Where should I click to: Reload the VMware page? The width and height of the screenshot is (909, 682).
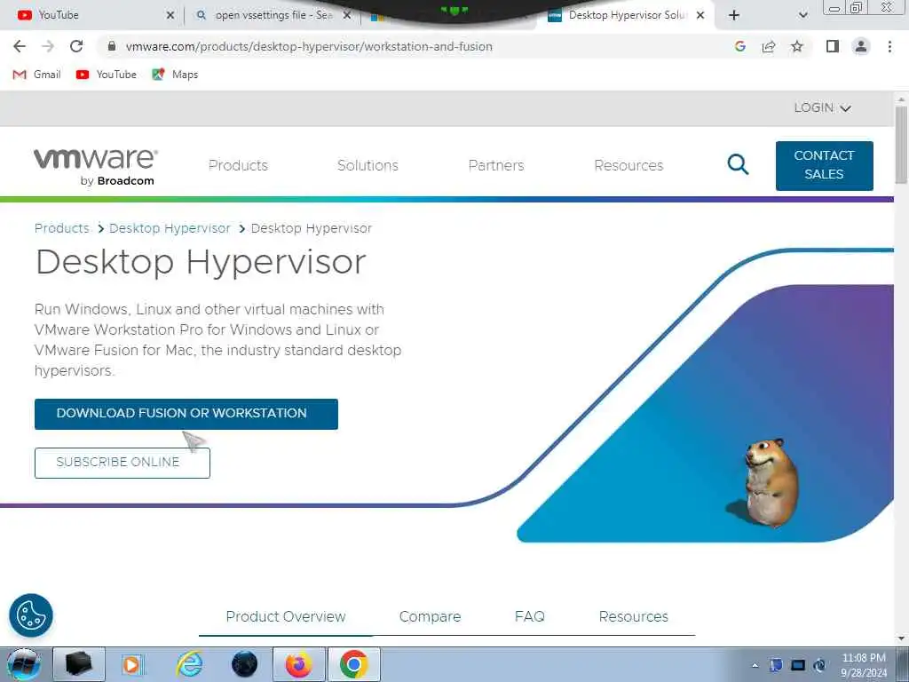pos(76,46)
